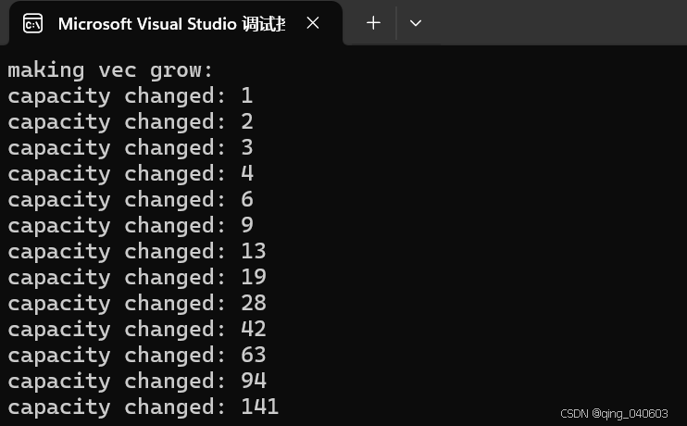Click the line showing capacity changed: 19
Image resolution: width=687 pixels, height=426 pixels.
tap(136, 278)
